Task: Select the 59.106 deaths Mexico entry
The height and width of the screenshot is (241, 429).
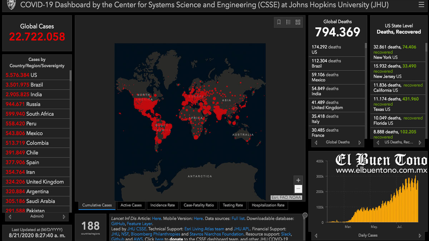Action: (x=336, y=77)
